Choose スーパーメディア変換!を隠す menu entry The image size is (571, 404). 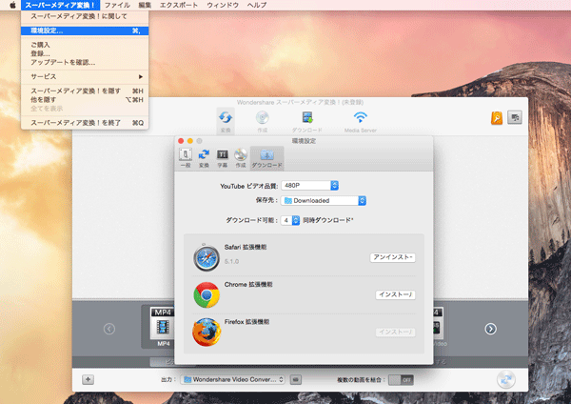[85, 91]
